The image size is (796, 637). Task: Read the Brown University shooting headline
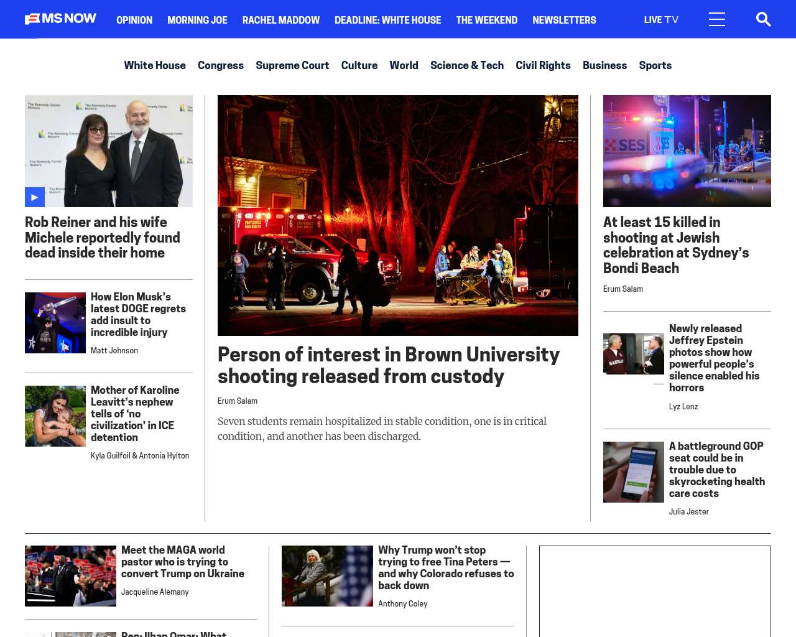pyautogui.click(x=389, y=365)
